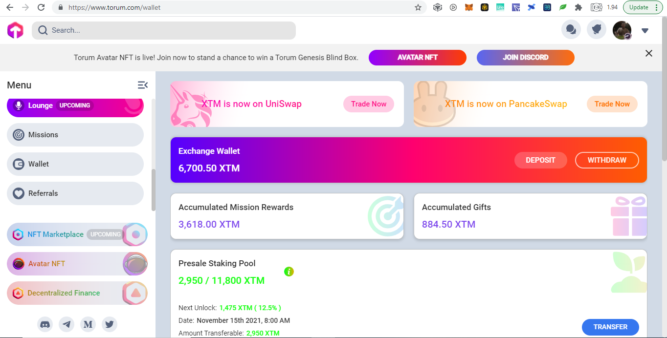Collapse the Menu sidebar
The height and width of the screenshot is (338, 667).
(x=143, y=85)
